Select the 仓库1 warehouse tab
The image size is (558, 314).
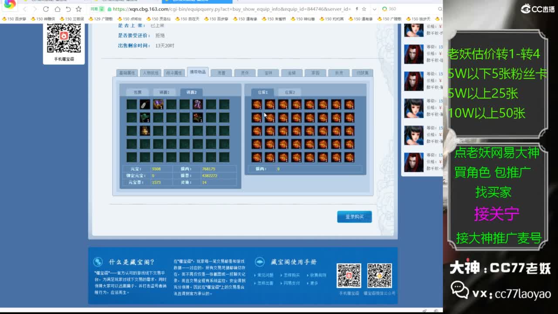click(262, 92)
